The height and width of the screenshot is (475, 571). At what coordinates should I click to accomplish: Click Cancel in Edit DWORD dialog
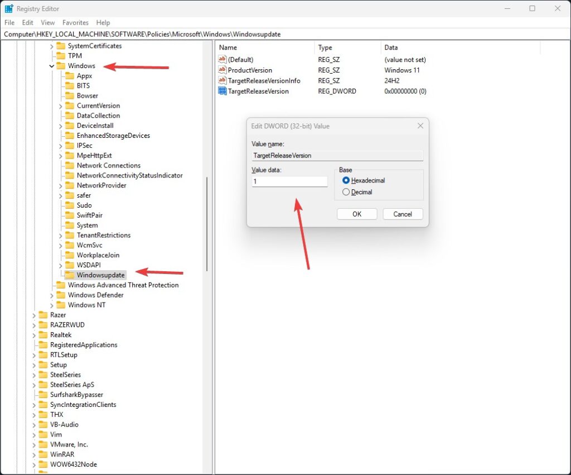[x=403, y=214]
